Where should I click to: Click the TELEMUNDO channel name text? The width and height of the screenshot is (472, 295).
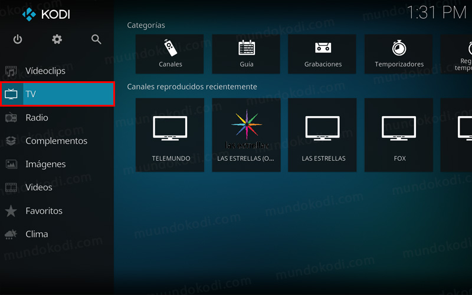click(x=171, y=158)
